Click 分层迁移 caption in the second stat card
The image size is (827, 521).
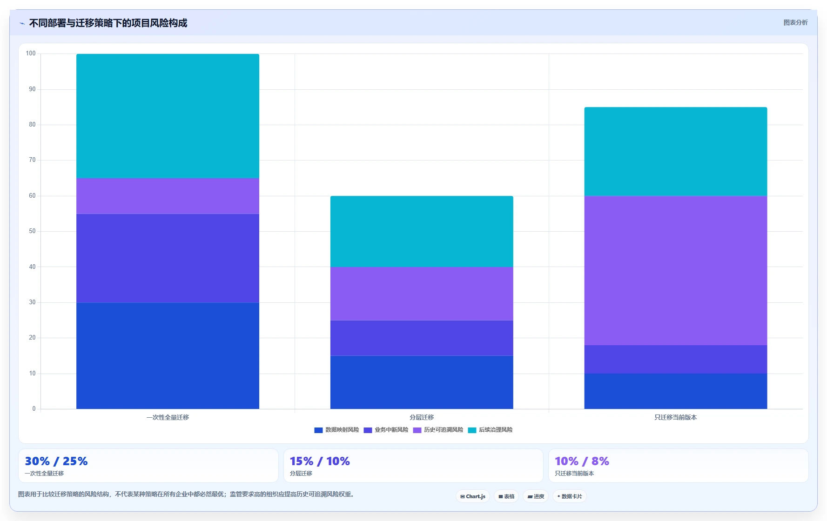(x=301, y=474)
